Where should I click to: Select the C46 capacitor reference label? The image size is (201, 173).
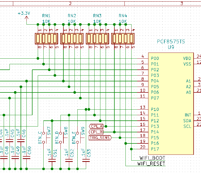point(24,133)
